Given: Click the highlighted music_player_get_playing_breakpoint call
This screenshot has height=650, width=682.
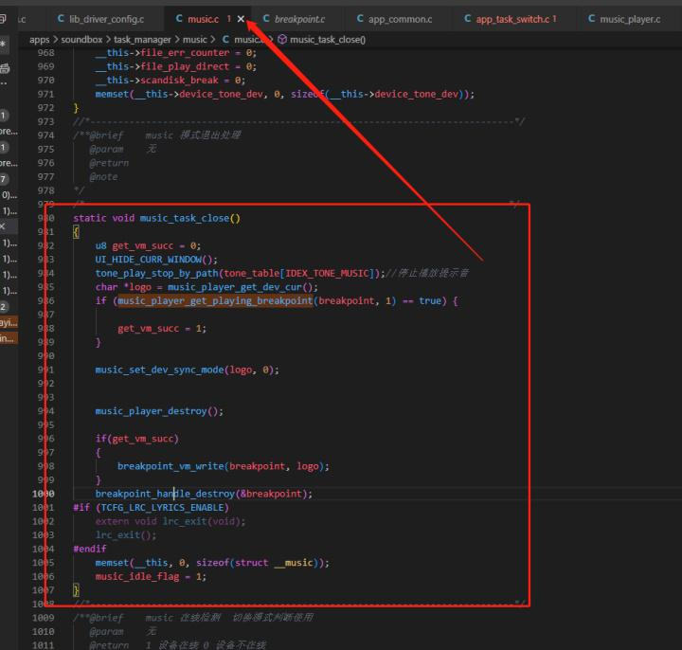Looking at the screenshot, I should (215, 300).
